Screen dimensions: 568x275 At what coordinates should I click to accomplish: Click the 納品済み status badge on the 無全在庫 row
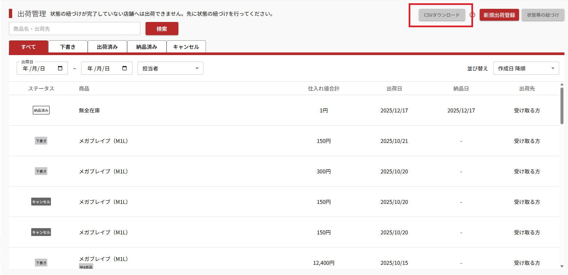41,110
